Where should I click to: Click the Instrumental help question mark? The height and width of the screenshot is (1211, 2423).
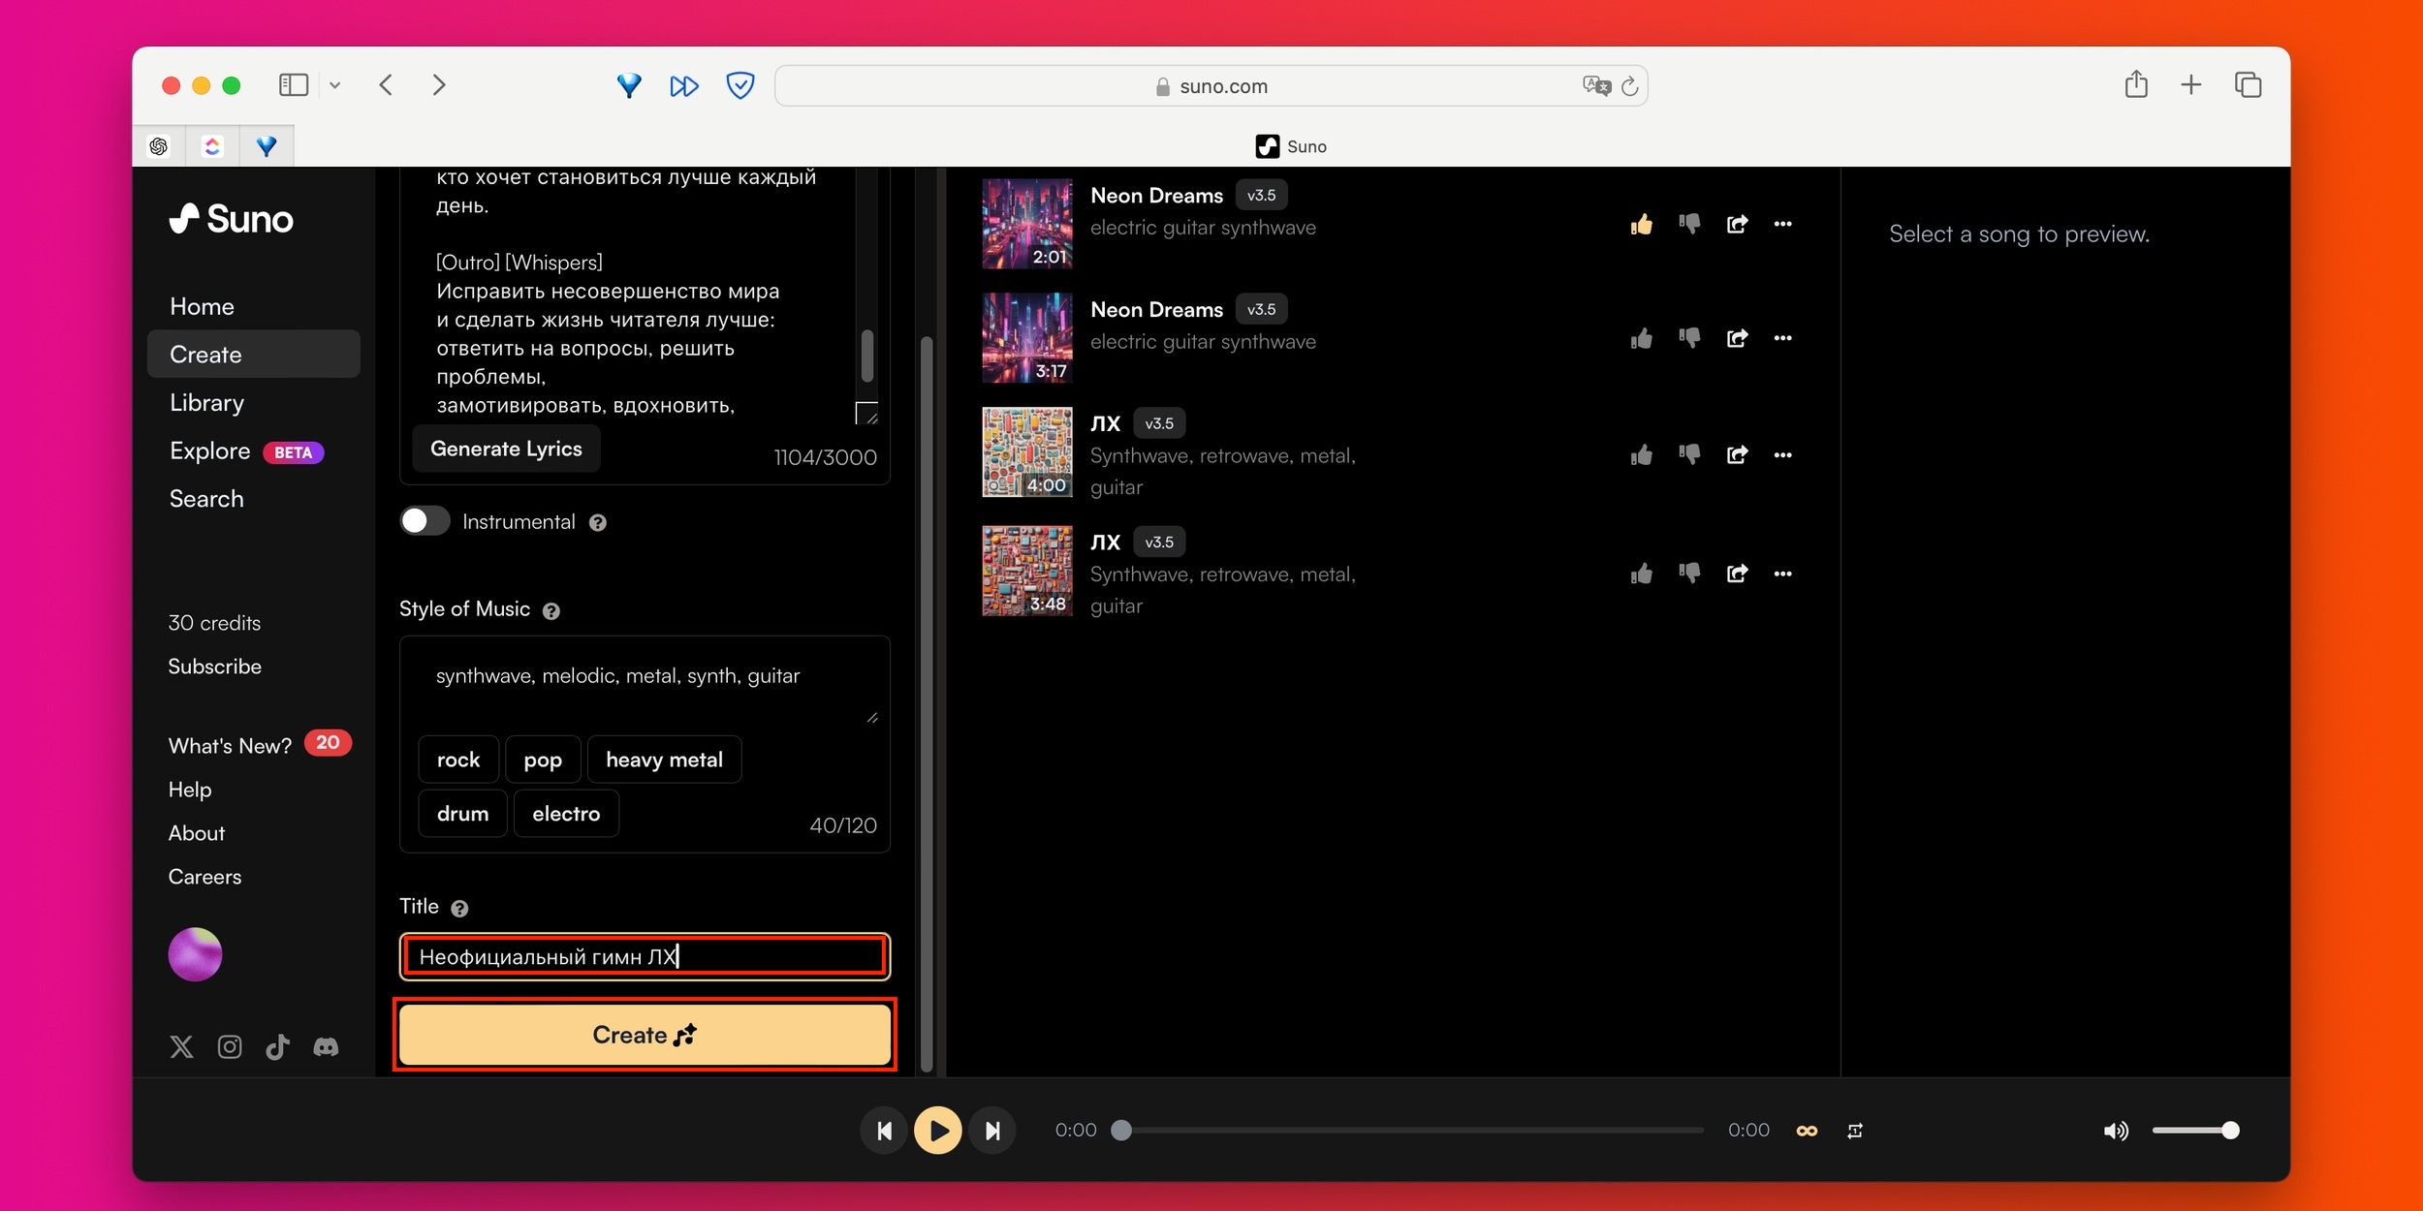[598, 523]
